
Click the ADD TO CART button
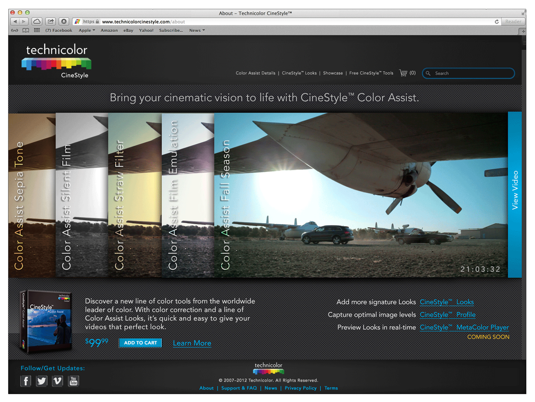(140, 343)
